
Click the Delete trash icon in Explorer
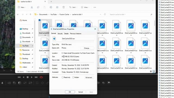tap(64, 7)
